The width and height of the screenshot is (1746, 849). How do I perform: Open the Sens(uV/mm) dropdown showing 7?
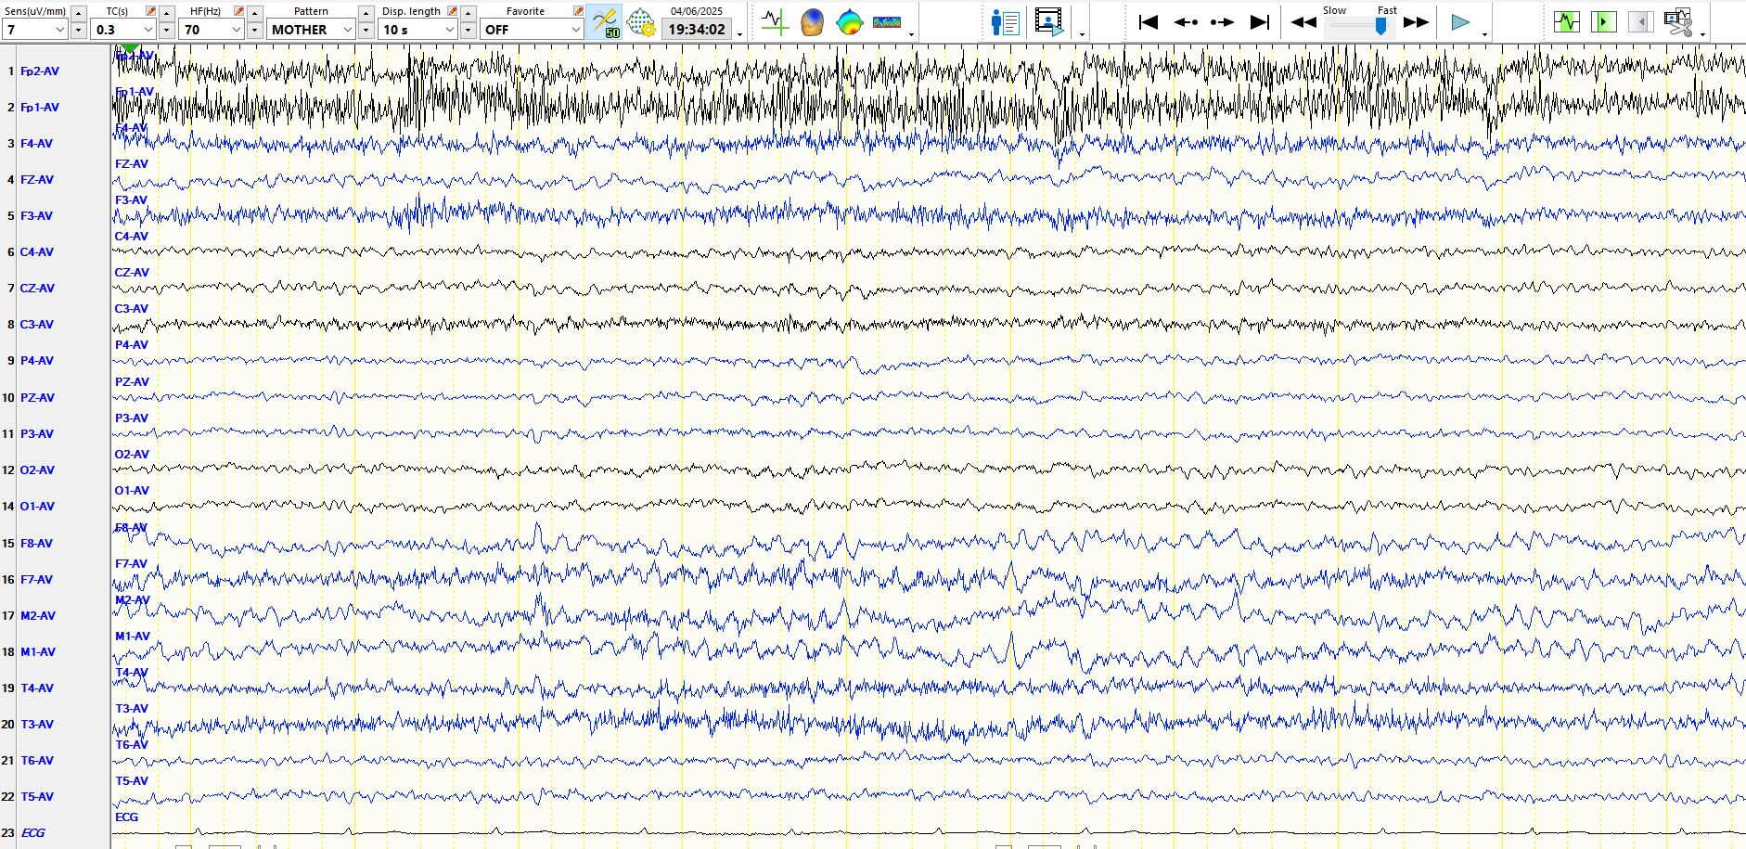[x=35, y=30]
